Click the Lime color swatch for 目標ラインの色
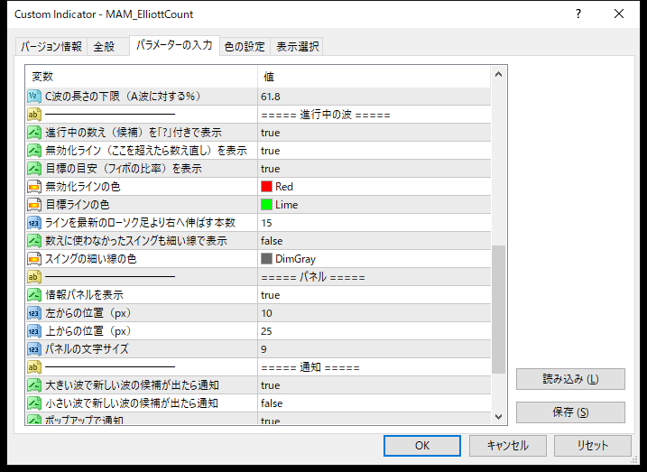Image resolution: width=647 pixels, height=472 pixels. pyautogui.click(x=266, y=205)
